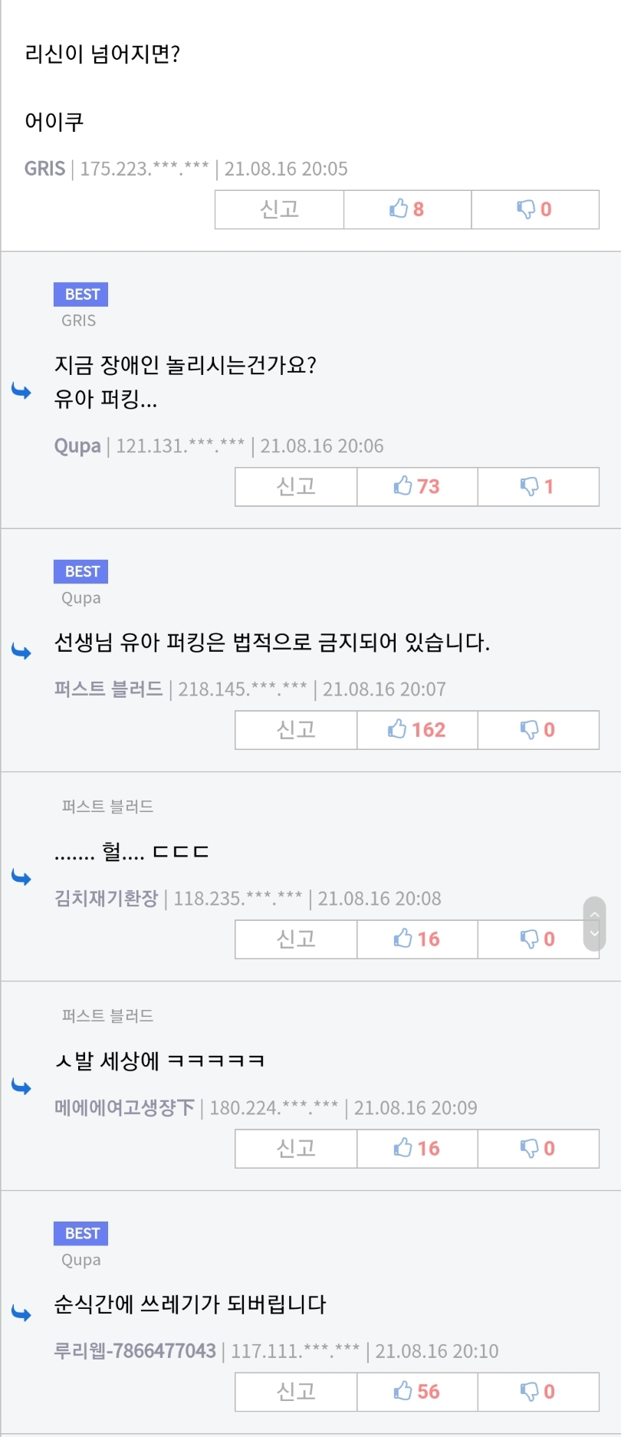Upvote GRIS's original comment with 8 likes
Image resolution: width=621 pixels, height=1437 pixels.
tap(407, 209)
